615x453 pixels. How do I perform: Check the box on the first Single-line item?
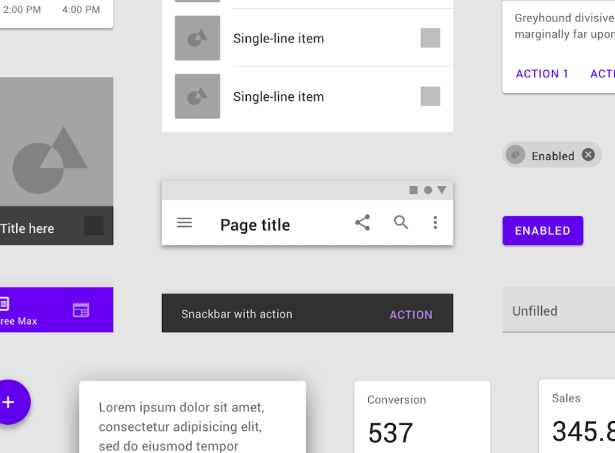(x=430, y=38)
